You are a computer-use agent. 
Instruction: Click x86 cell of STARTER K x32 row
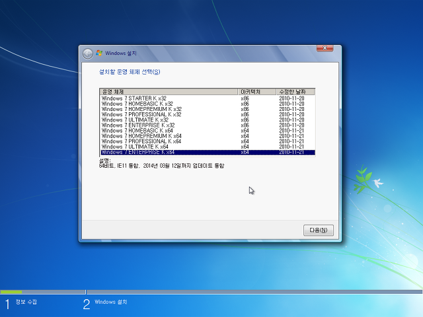(x=245, y=98)
